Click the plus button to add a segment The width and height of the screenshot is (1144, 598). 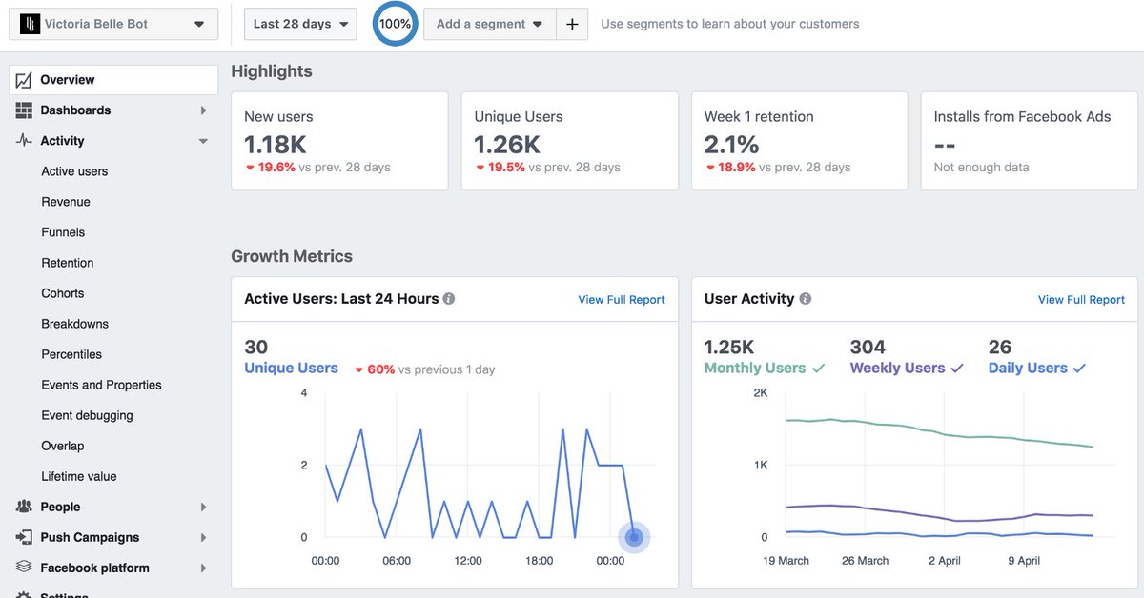[572, 23]
